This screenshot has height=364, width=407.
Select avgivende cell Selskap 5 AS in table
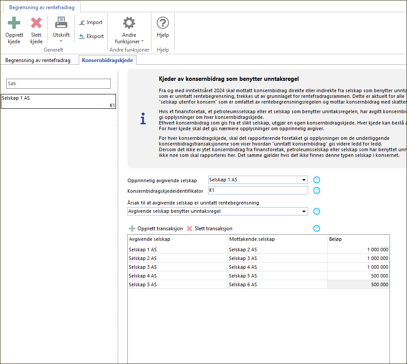point(178,284)
